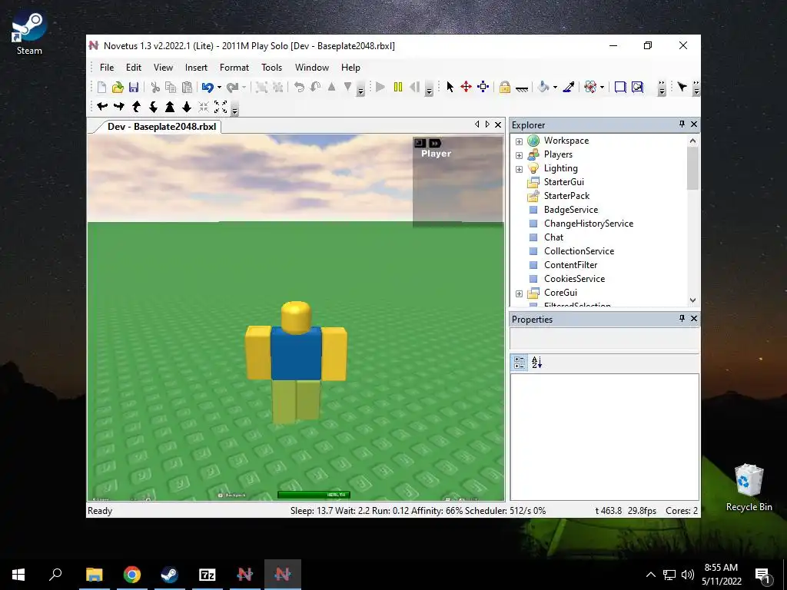Cut selection using the scissors icon
787x590 pixels.
tap(155, 88)
